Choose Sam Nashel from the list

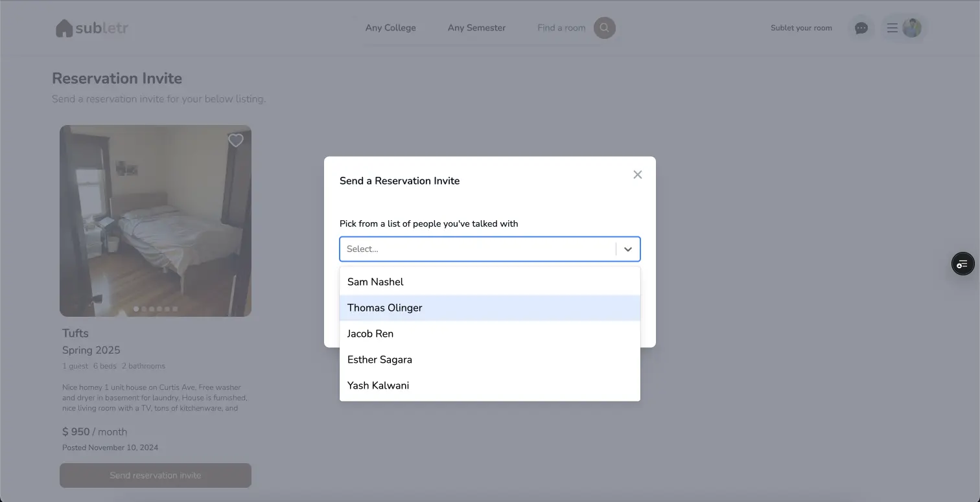click(490, 282)
